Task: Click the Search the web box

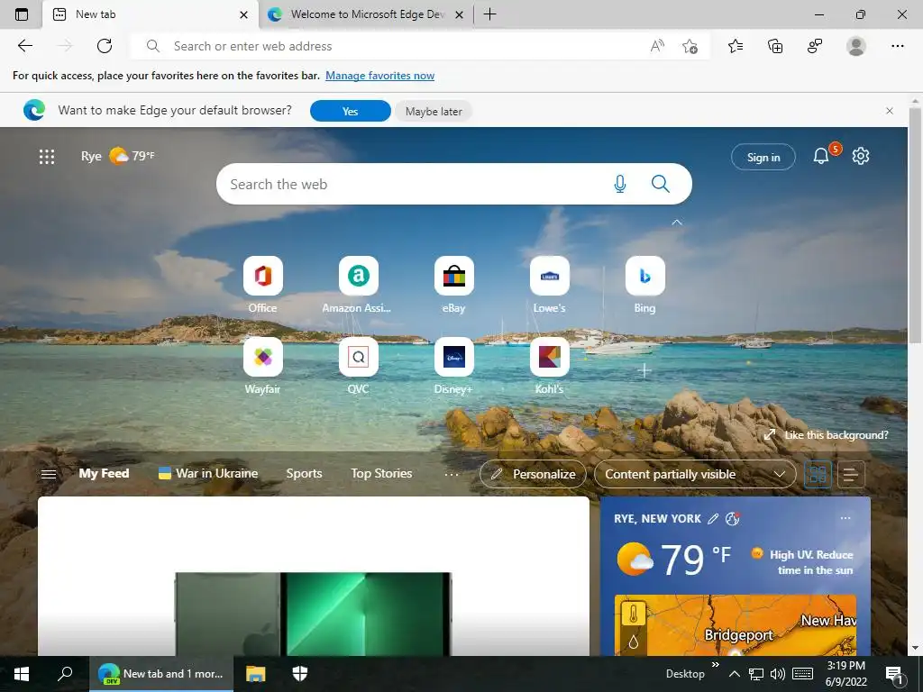Action: point(454,184)
